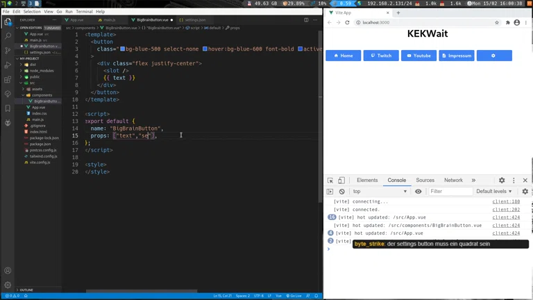533x300 pixels.
Task: Bookmark this page with the star icon
Action: pos(497,22)
